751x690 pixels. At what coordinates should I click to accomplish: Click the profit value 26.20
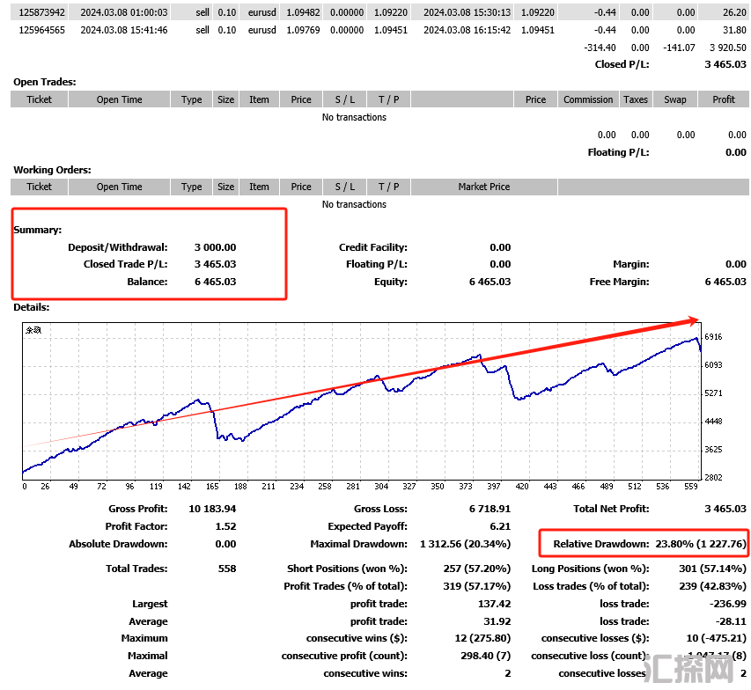click(735, 12)
